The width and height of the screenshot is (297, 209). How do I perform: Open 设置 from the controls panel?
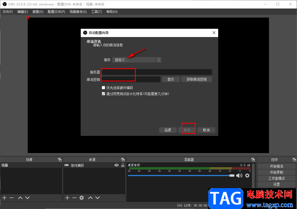coord(276,184)
